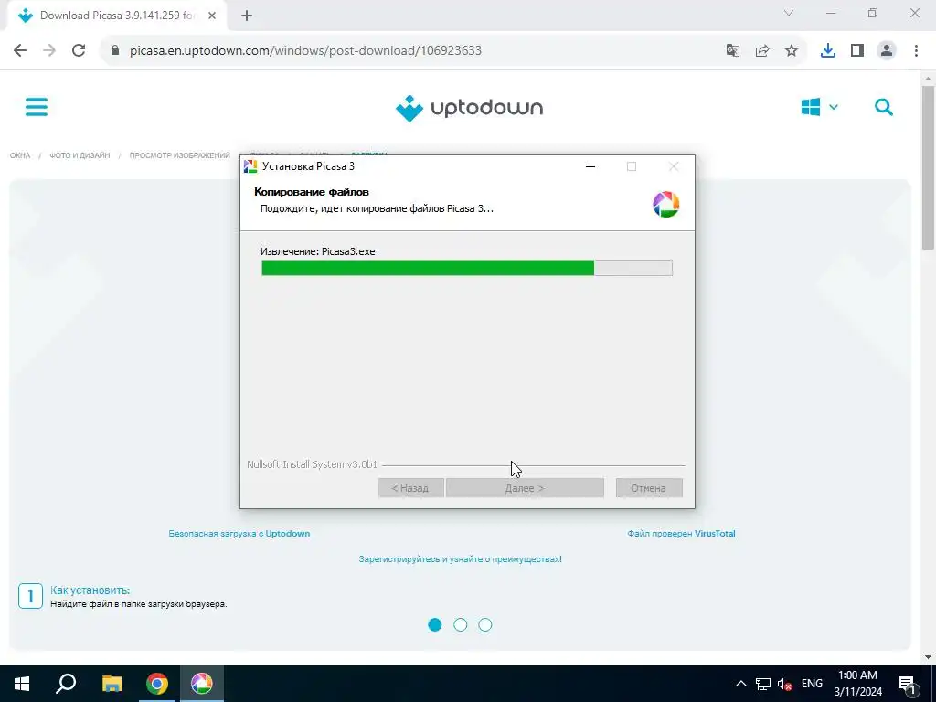The width and height of the screenshot is (936, 702).
Task: Switch to Chrome in taskbar
Action: tap(157, 684)
